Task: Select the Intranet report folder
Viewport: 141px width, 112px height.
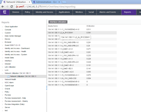Action: click(x=8, y=64)
